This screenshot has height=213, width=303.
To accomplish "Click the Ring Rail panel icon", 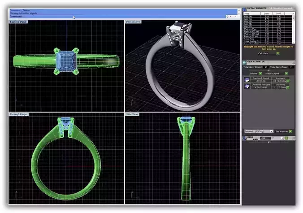I will point(244,138).
